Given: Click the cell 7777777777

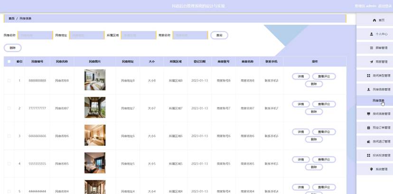Looking at the screenshot, I should pyautogui.click(x=37, y=109).
